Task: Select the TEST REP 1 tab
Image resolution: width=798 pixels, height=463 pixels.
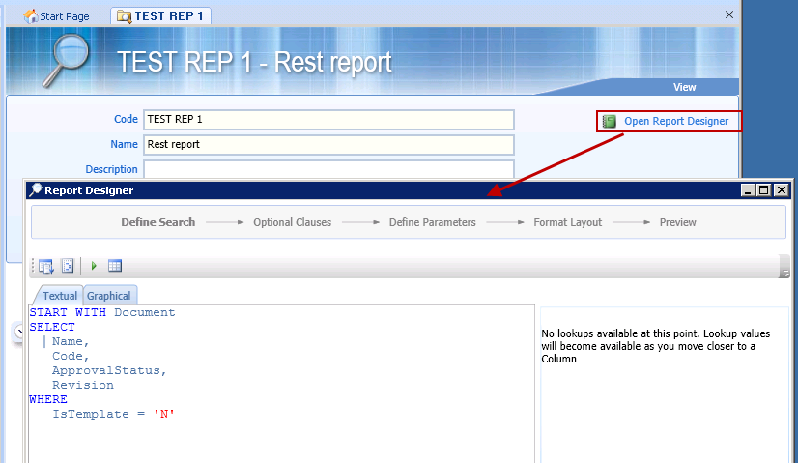Action: (x=160, y=16)
